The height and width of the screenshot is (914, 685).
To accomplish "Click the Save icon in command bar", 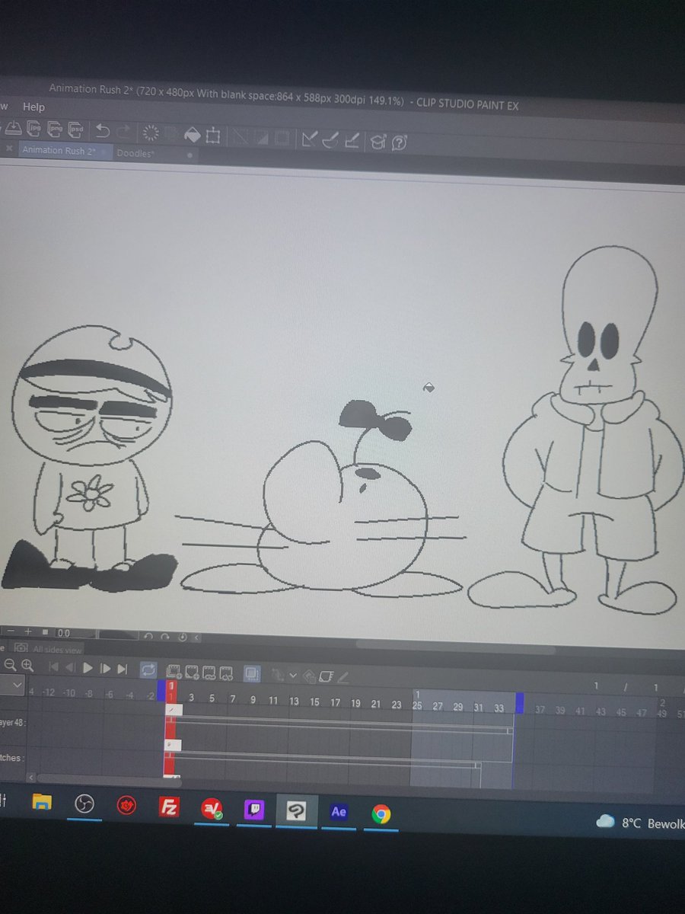I will pyautogui.click(x=14, y=129).
